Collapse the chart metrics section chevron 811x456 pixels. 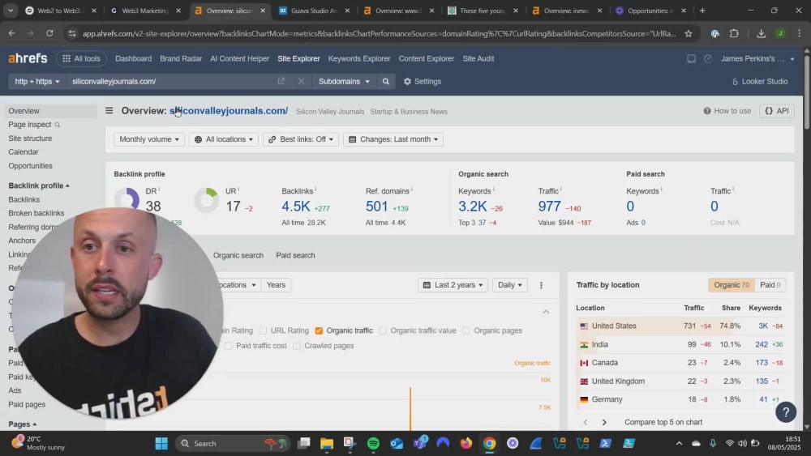(546, 311)
